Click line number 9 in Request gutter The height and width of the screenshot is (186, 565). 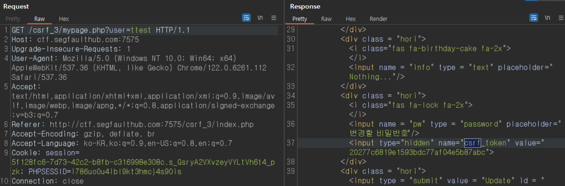tap(6, 152)
